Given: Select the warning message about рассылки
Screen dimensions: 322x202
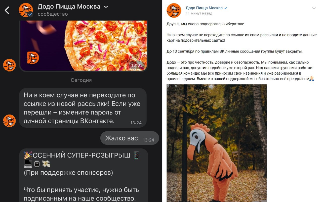Looking at the screenshot, I should (x=83, y=108).
